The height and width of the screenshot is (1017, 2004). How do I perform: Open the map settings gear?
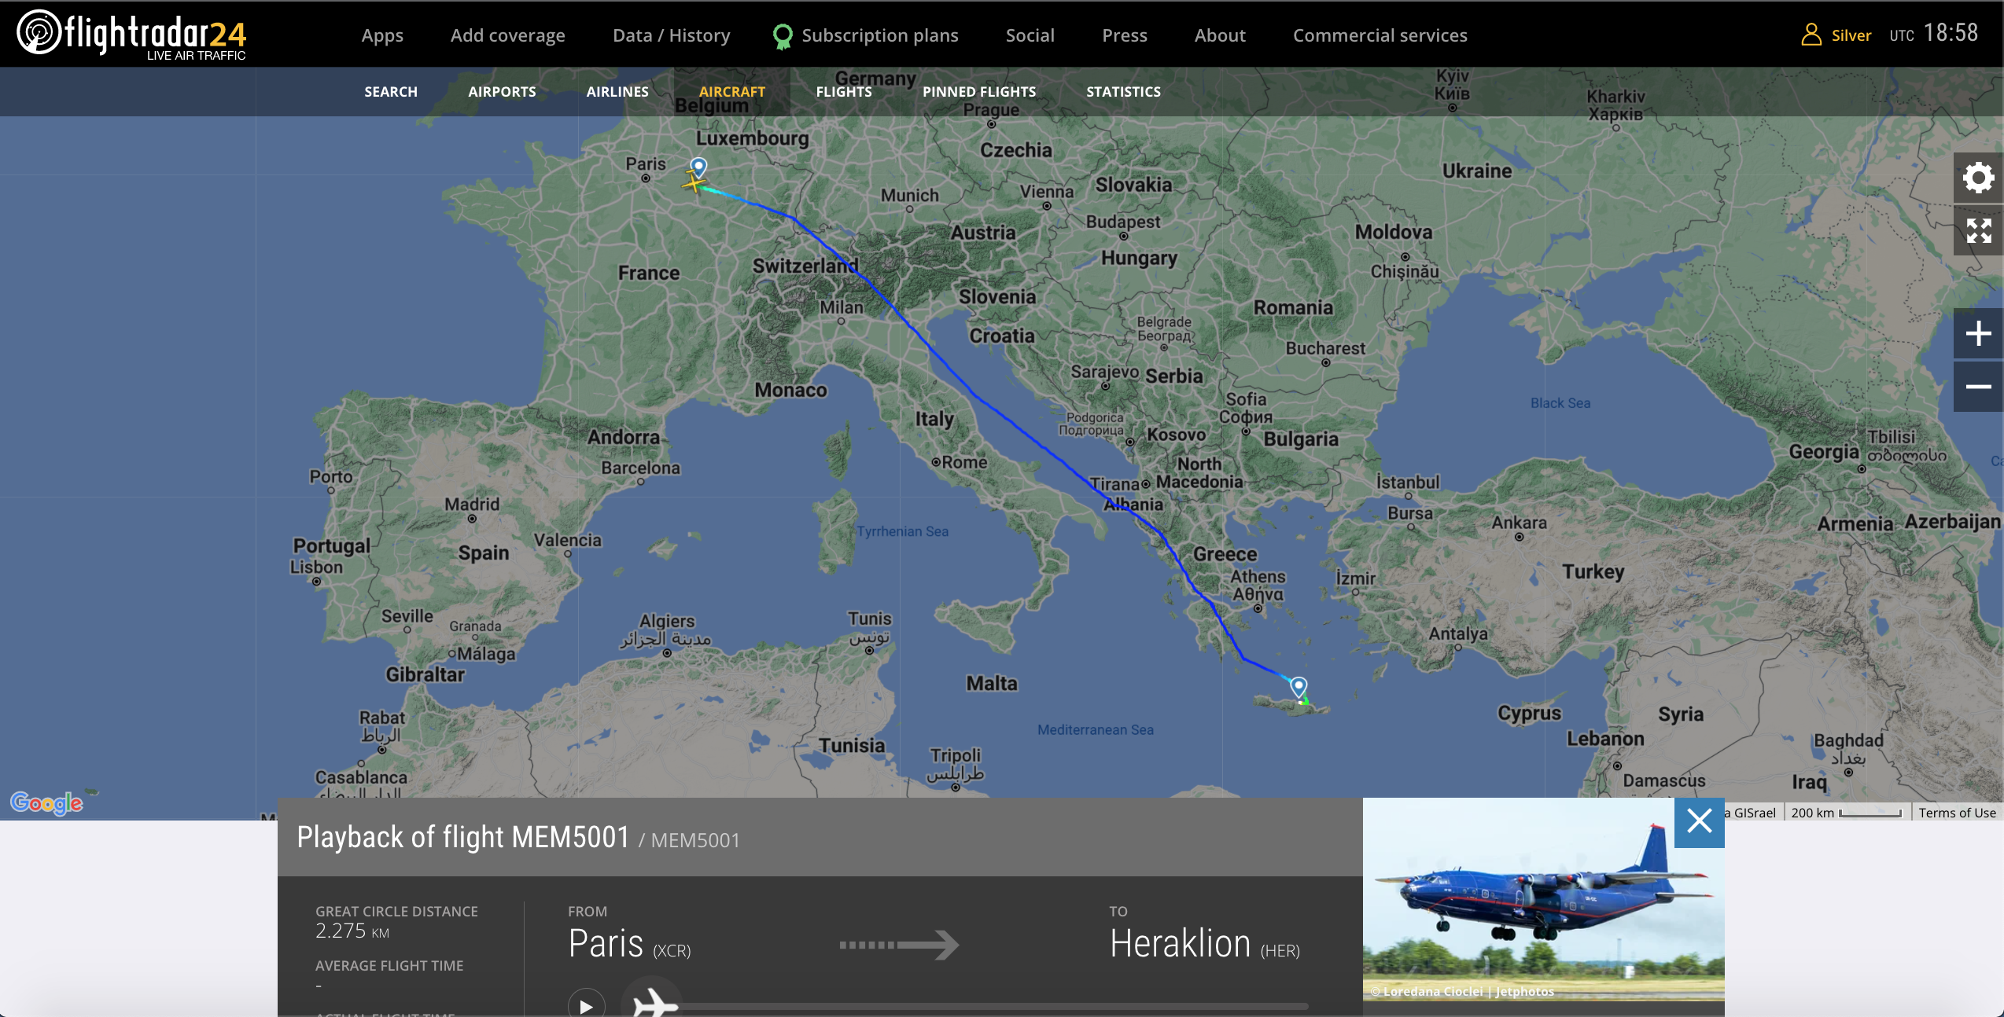(x=1978, y=178)
